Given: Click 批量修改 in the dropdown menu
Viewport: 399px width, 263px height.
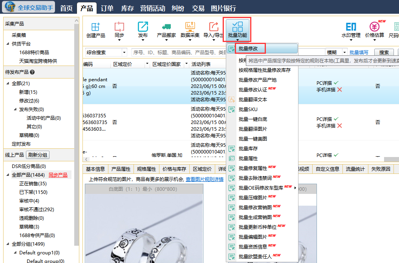Looking at the screenshot, I should point(248,49).
